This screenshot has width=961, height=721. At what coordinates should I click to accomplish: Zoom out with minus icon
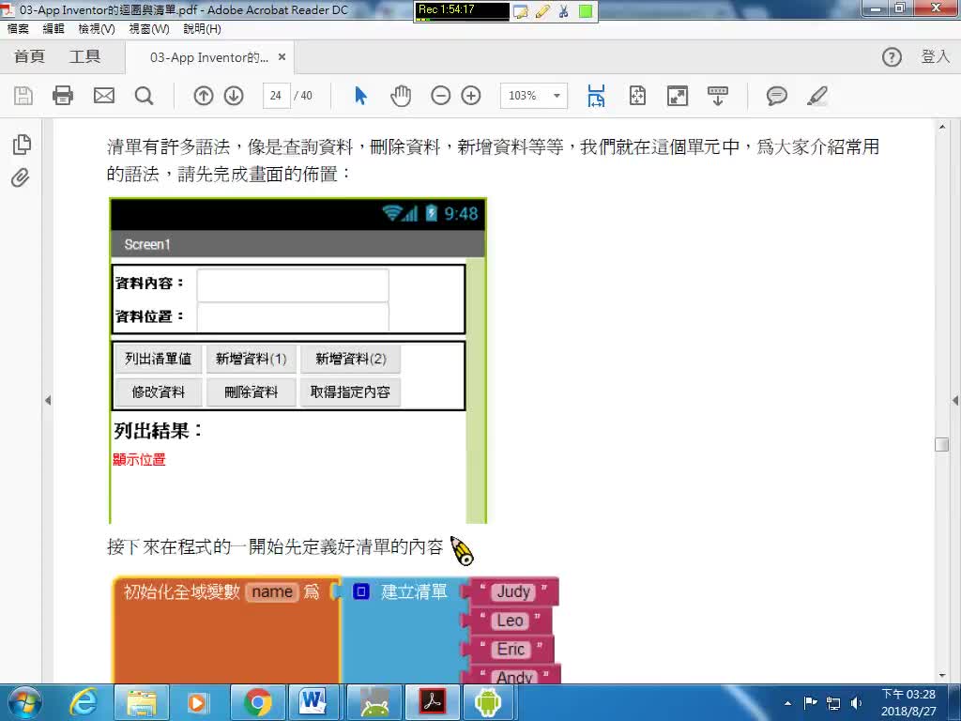pos(440,96)
